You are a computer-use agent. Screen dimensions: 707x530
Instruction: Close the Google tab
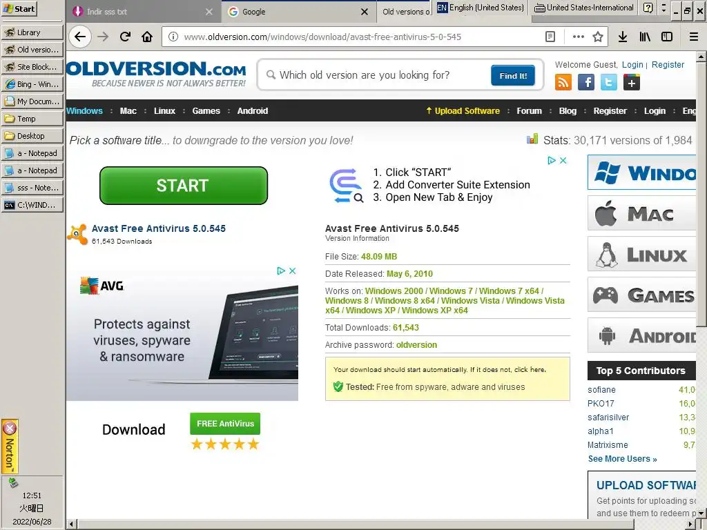click(x=365, y=12)
